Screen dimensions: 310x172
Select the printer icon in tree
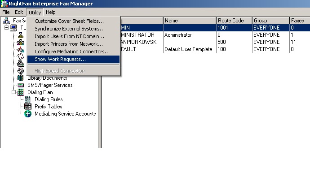(21, 64)
